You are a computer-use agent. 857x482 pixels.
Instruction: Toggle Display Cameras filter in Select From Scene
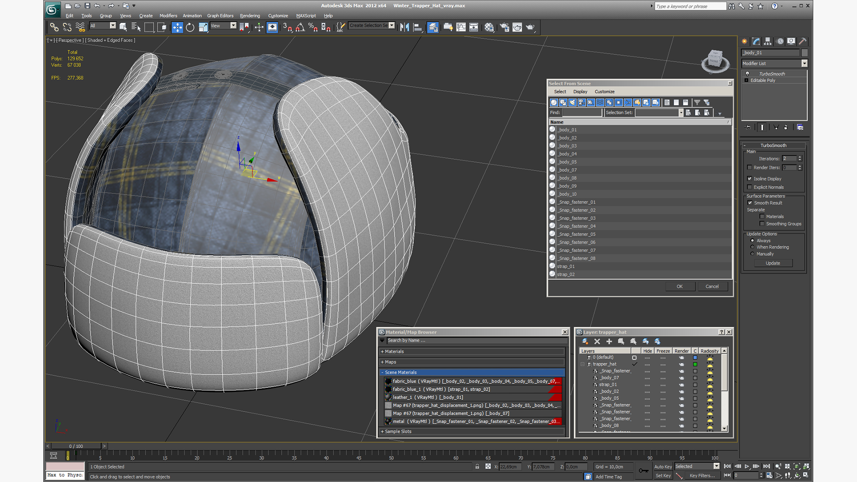(582, 102)
